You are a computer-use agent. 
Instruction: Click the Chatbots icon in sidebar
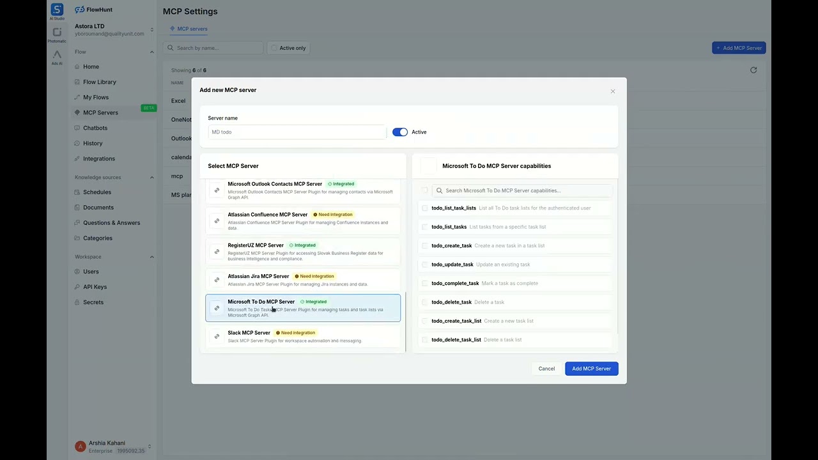(x=77, y=128)
